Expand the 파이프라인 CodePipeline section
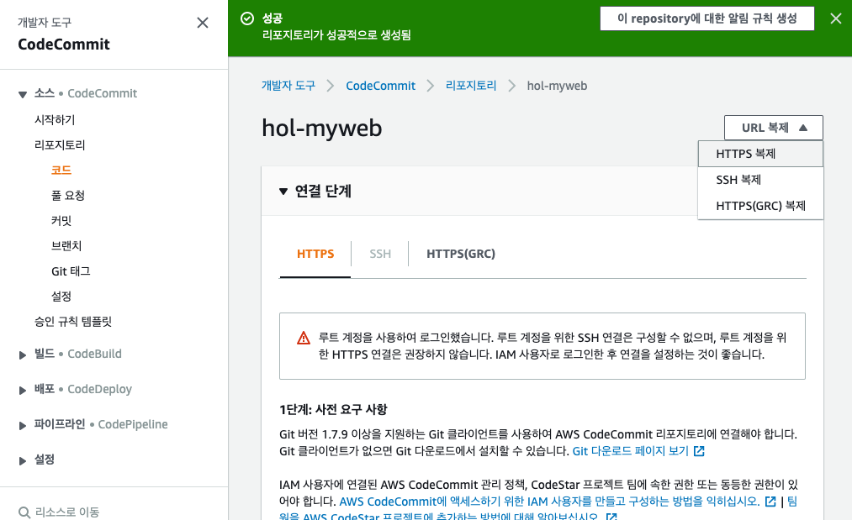This screenshot has height=520, width=852. point(22,426)
